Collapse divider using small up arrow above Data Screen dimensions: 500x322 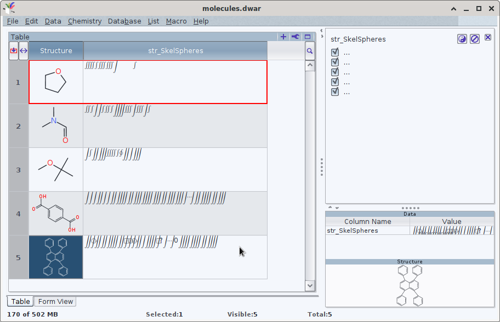coord(330,208)
